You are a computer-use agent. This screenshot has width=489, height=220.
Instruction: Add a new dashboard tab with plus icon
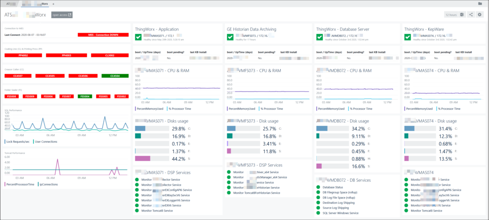[x=53, y=4]
